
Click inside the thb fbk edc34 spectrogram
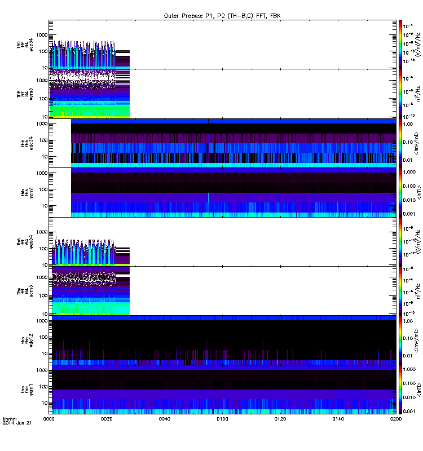[x=233, y=143]
